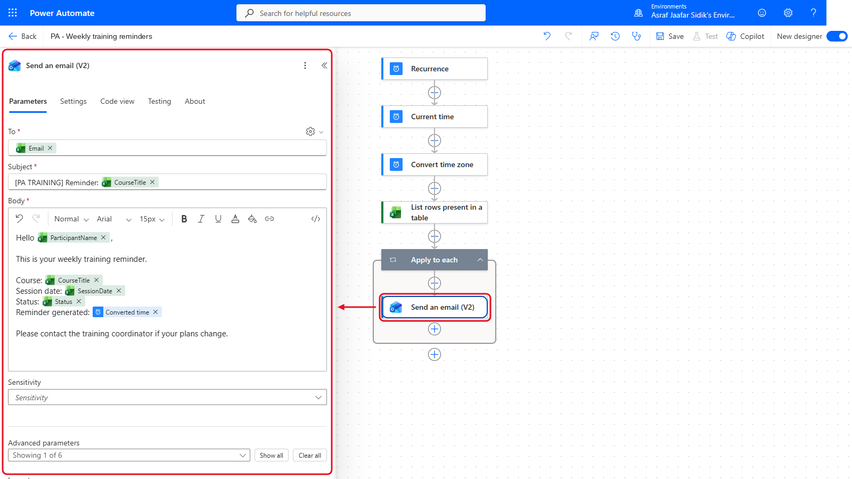Click the Clear all button
The height and width of the screenshot is (479, 852).
click(310, 455)
